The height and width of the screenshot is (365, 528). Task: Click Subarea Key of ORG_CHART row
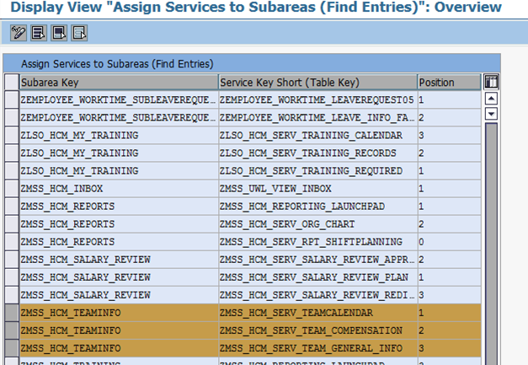(119, 224)
